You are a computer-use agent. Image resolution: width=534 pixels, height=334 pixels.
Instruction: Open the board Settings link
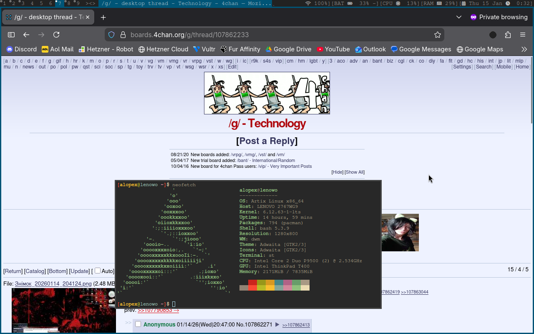click(x=462, y=67)
